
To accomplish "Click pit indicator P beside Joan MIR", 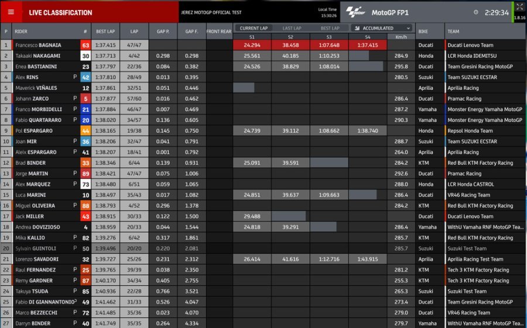I will pyautogui.click(x=75, y=141).
